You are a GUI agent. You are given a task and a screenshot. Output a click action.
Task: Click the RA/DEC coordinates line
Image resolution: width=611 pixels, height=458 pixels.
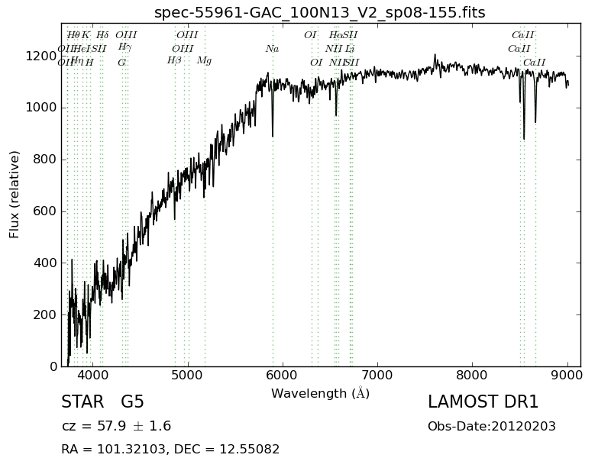pyautogui.click(x=170, y=449)
